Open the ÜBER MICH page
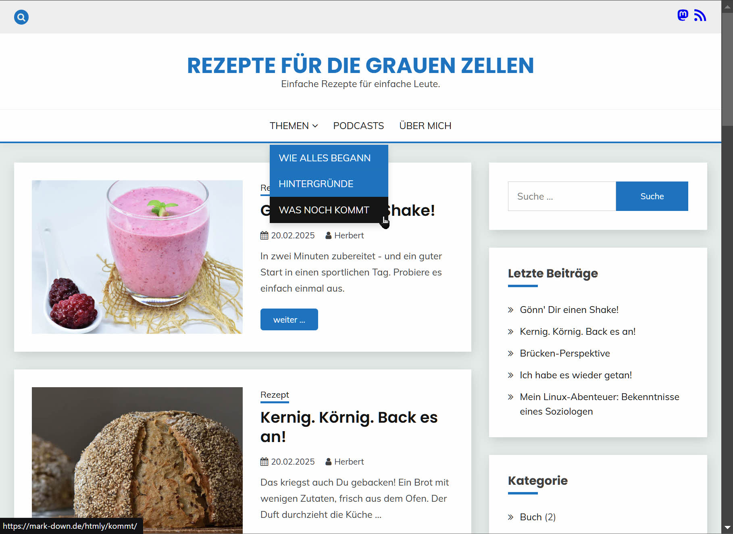This screenshot has width=733, height=534. 425,126
